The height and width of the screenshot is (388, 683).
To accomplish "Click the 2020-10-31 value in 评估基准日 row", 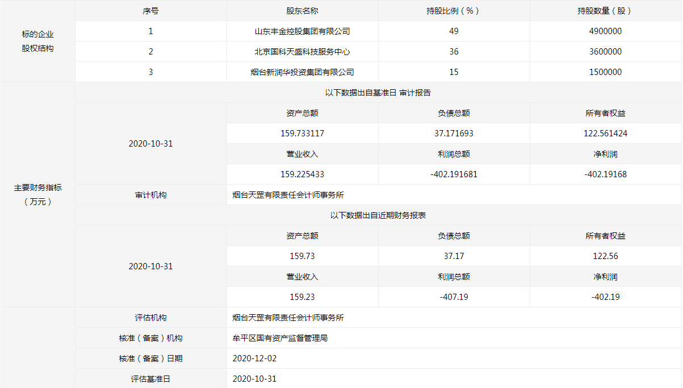I will tap(255, 379).
